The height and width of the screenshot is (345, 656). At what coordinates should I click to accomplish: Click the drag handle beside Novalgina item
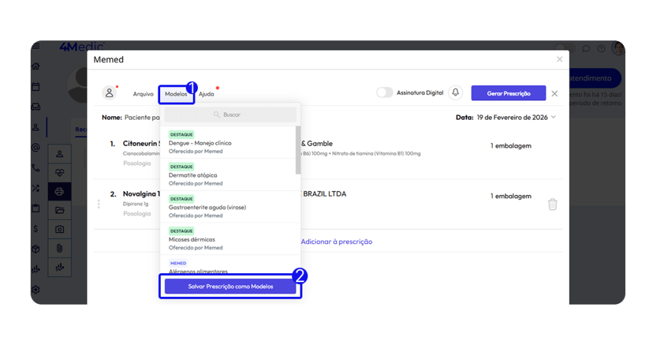tap(99, 204)
